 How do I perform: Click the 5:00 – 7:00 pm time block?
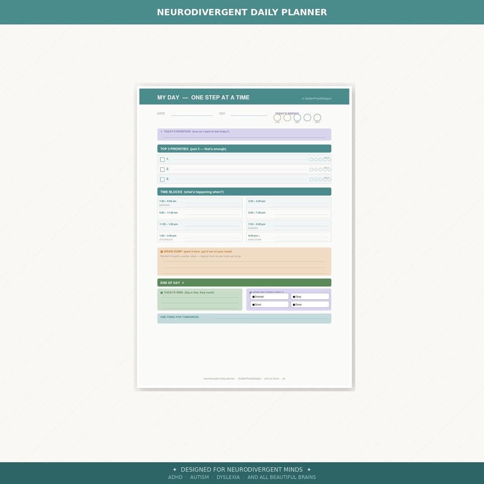289,214
